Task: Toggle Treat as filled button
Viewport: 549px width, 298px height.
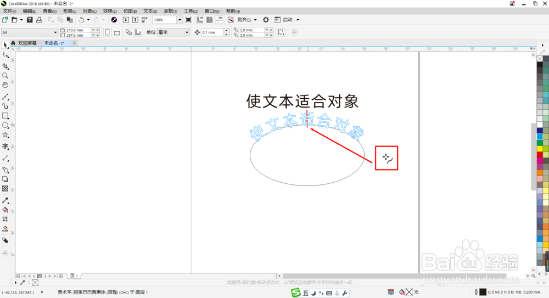Action: coord(281,32)
